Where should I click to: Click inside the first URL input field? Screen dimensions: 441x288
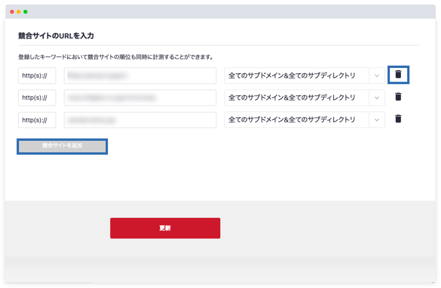click(x=140, y=76)
